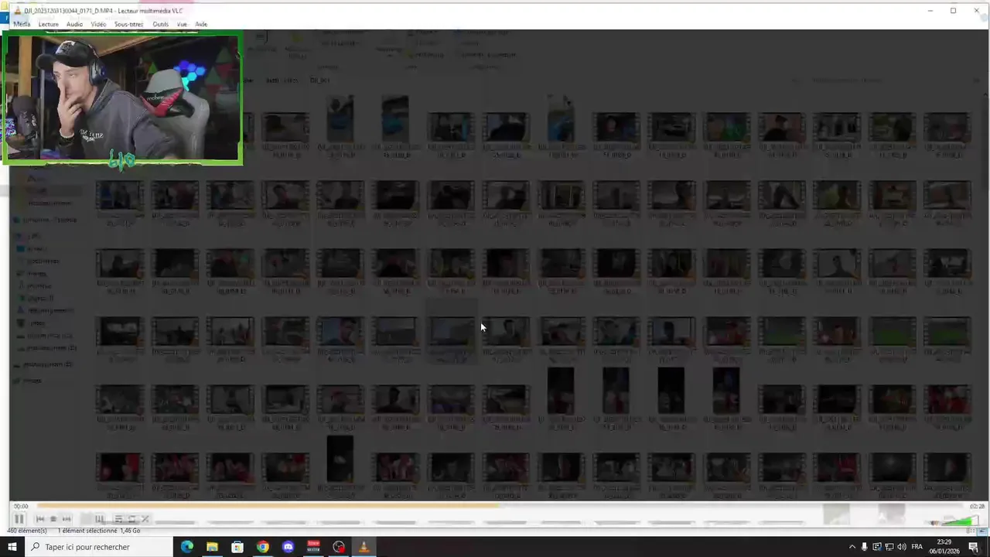Screen dimensions: 990x557
Task: Open the Outils menu
Action: [x=160, y=24]
